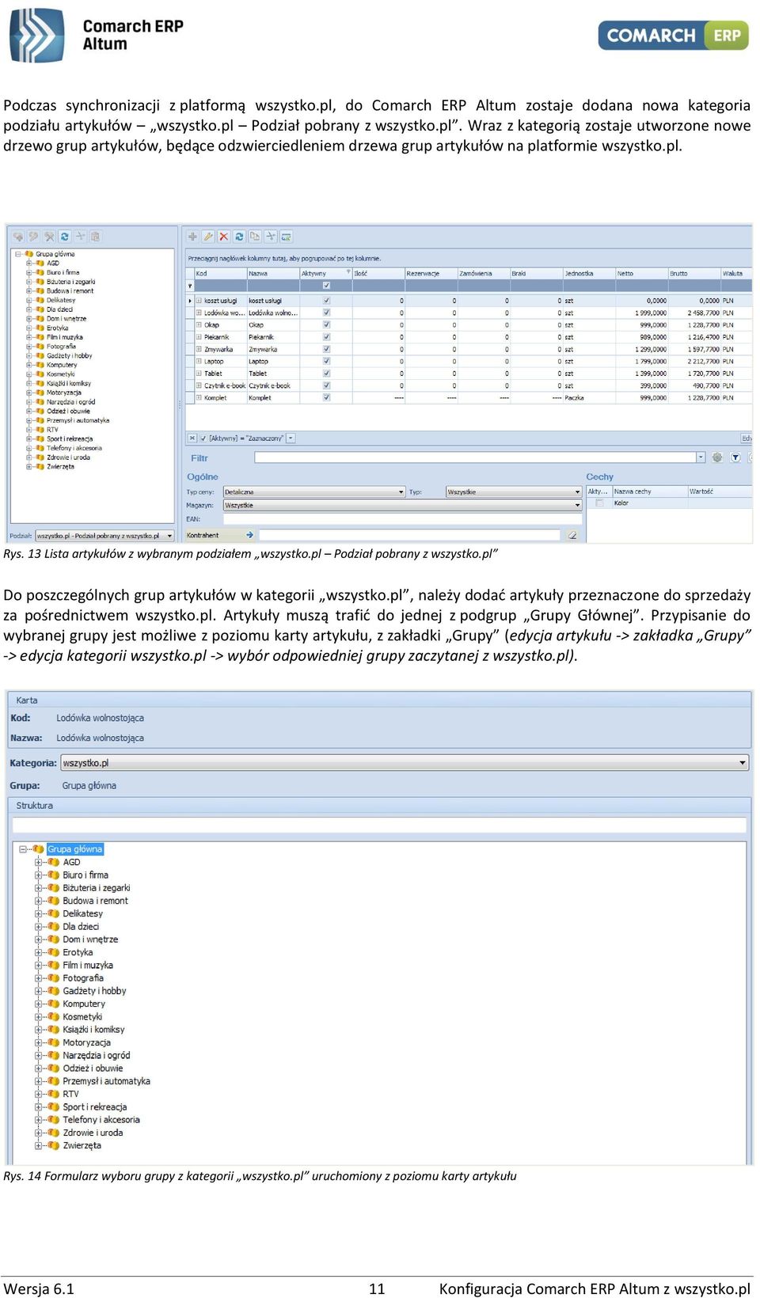Screen dimensions: 760x1298
Task: Click the funnel filter icon beside the Filtr field
Action: [735, 457]
